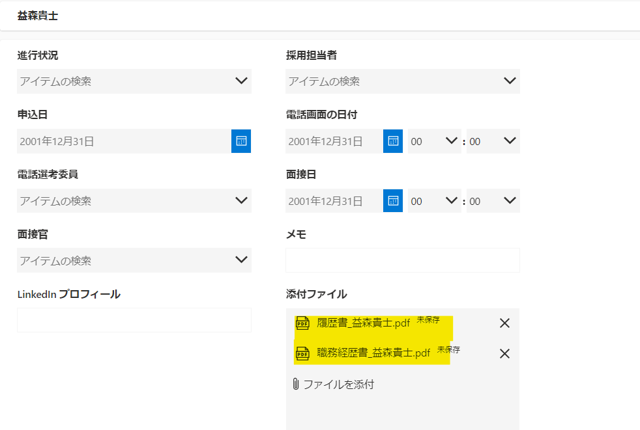Viewport: 640px width, 430px height.
Task: Click the 進行状況 label
Action: point(38,55)
